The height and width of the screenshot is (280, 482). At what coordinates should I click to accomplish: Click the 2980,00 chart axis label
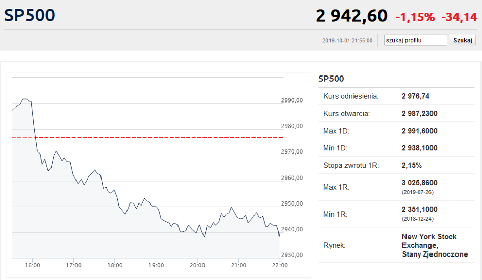click(x=292, y=126)
